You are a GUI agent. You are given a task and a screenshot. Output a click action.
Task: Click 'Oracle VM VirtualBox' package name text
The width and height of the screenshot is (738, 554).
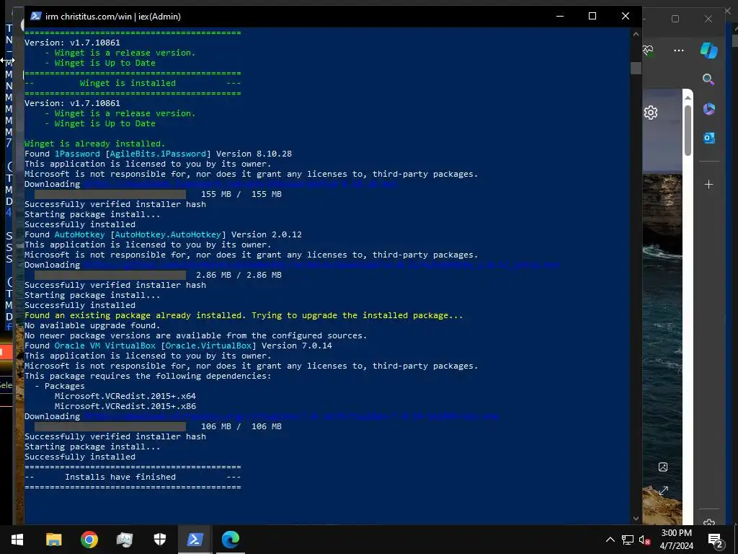point(105,346)
